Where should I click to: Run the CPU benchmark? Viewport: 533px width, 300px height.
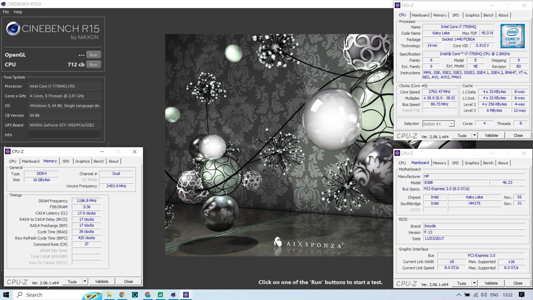(x=94, y=64)
